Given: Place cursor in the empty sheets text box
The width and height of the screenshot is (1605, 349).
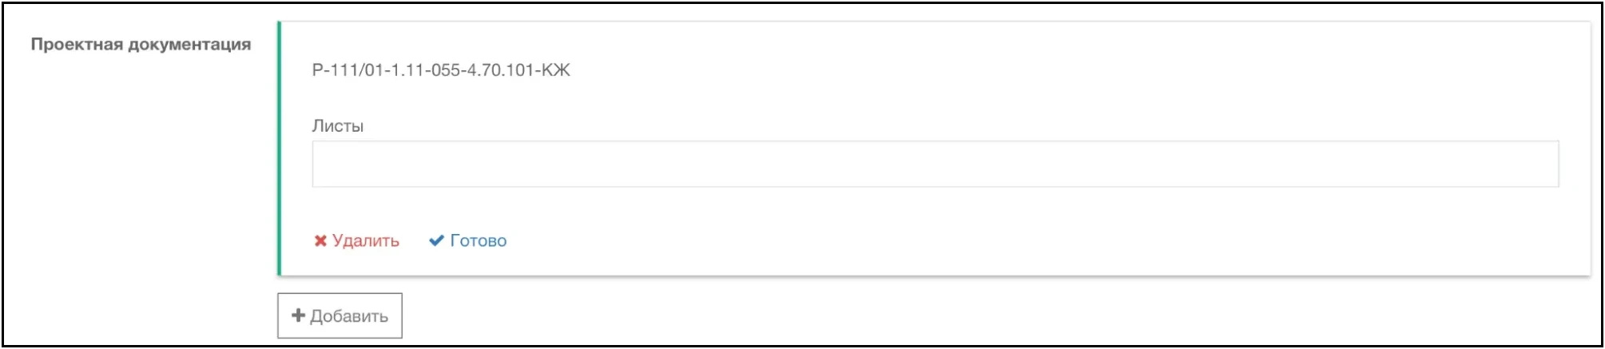Looking at the screenshot, I should click(x=935, y=165).
